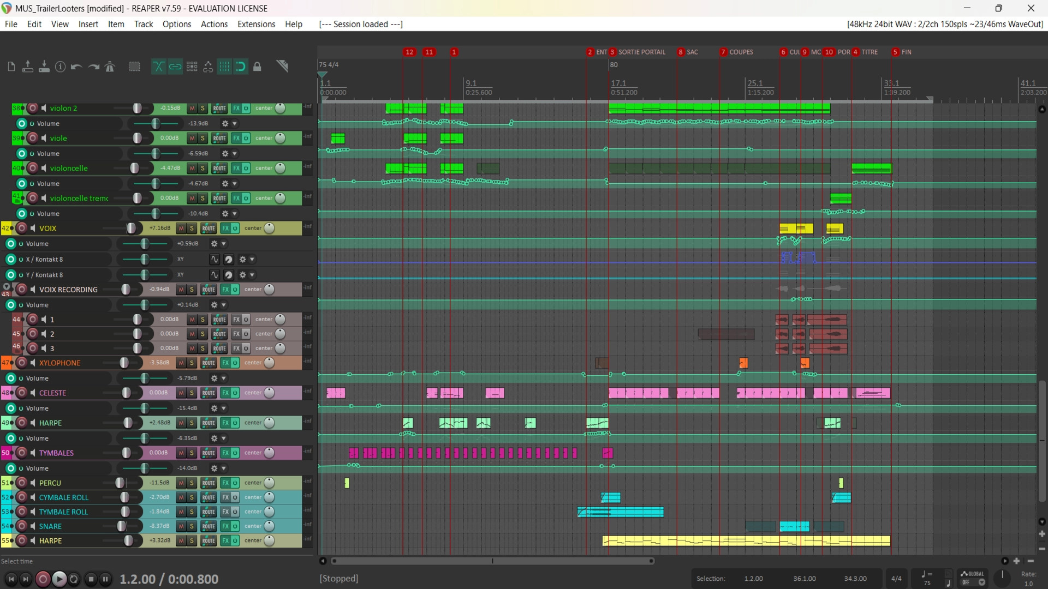This screenshot has height=589, width=1048.
Task: Solo the viole track
Action: point(203,139)
